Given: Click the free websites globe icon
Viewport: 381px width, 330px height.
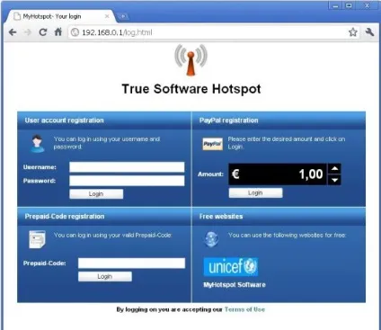Looking at the screenshot, I should (211, 239).
